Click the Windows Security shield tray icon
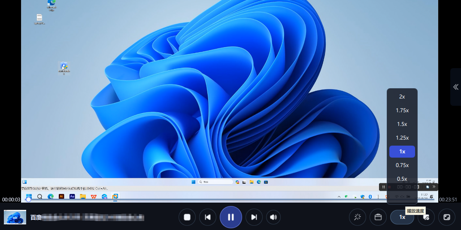The height and width of the screenshot is (230, 461). [363, 197]
